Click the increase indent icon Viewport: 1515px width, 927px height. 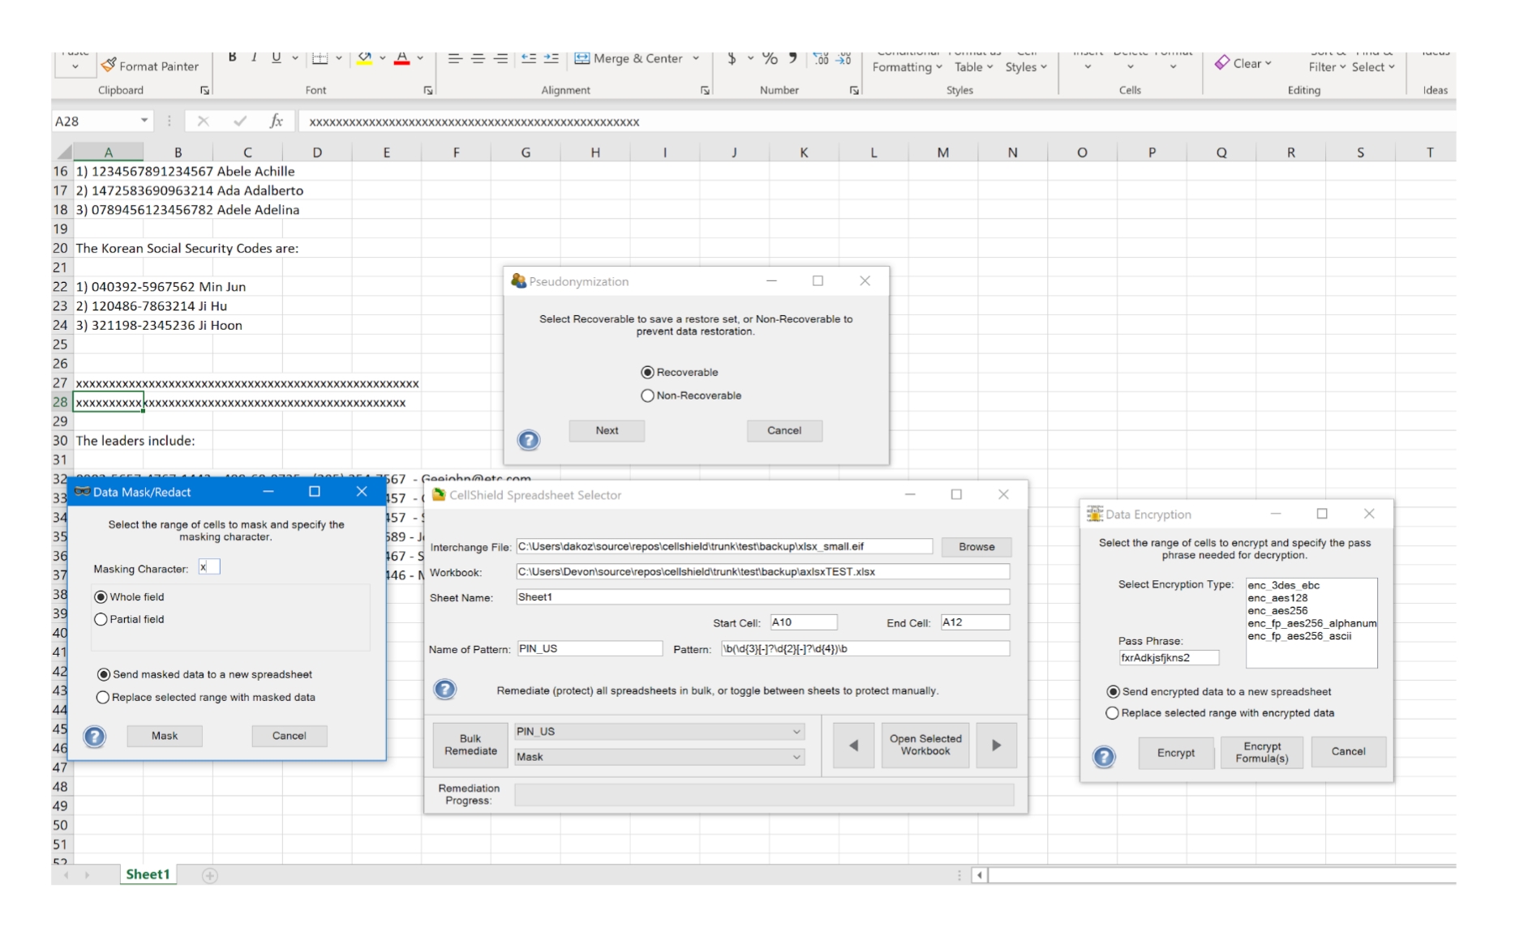tap(551, 58)
